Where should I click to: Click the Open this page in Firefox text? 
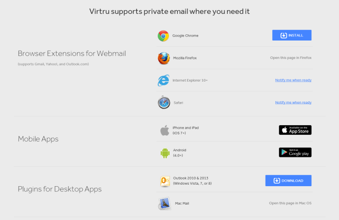(291, 57)
